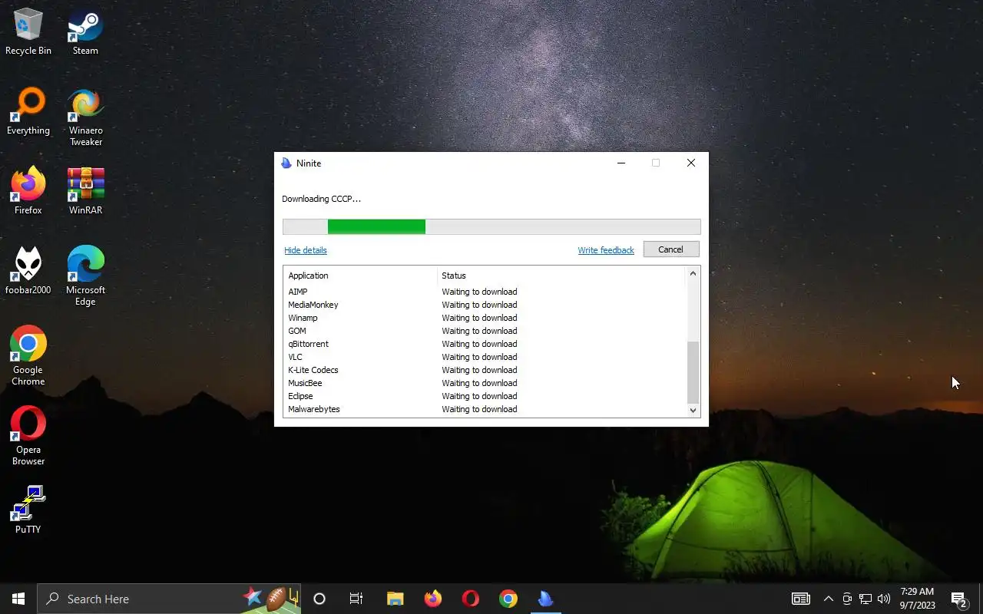Image resolution: width=983 pixels, height=614 pixels.
Task: Open Firefox from the taskbar
Action: pos(432,599)
